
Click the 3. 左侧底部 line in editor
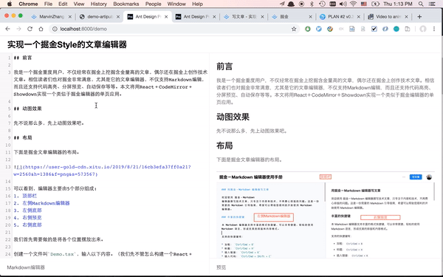coord(27,211)
